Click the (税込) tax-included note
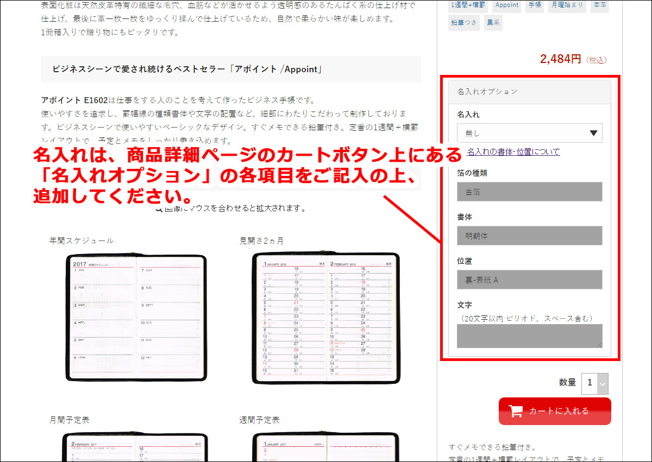The width and height of the screenshot is (652, 462). pos(596,60)
